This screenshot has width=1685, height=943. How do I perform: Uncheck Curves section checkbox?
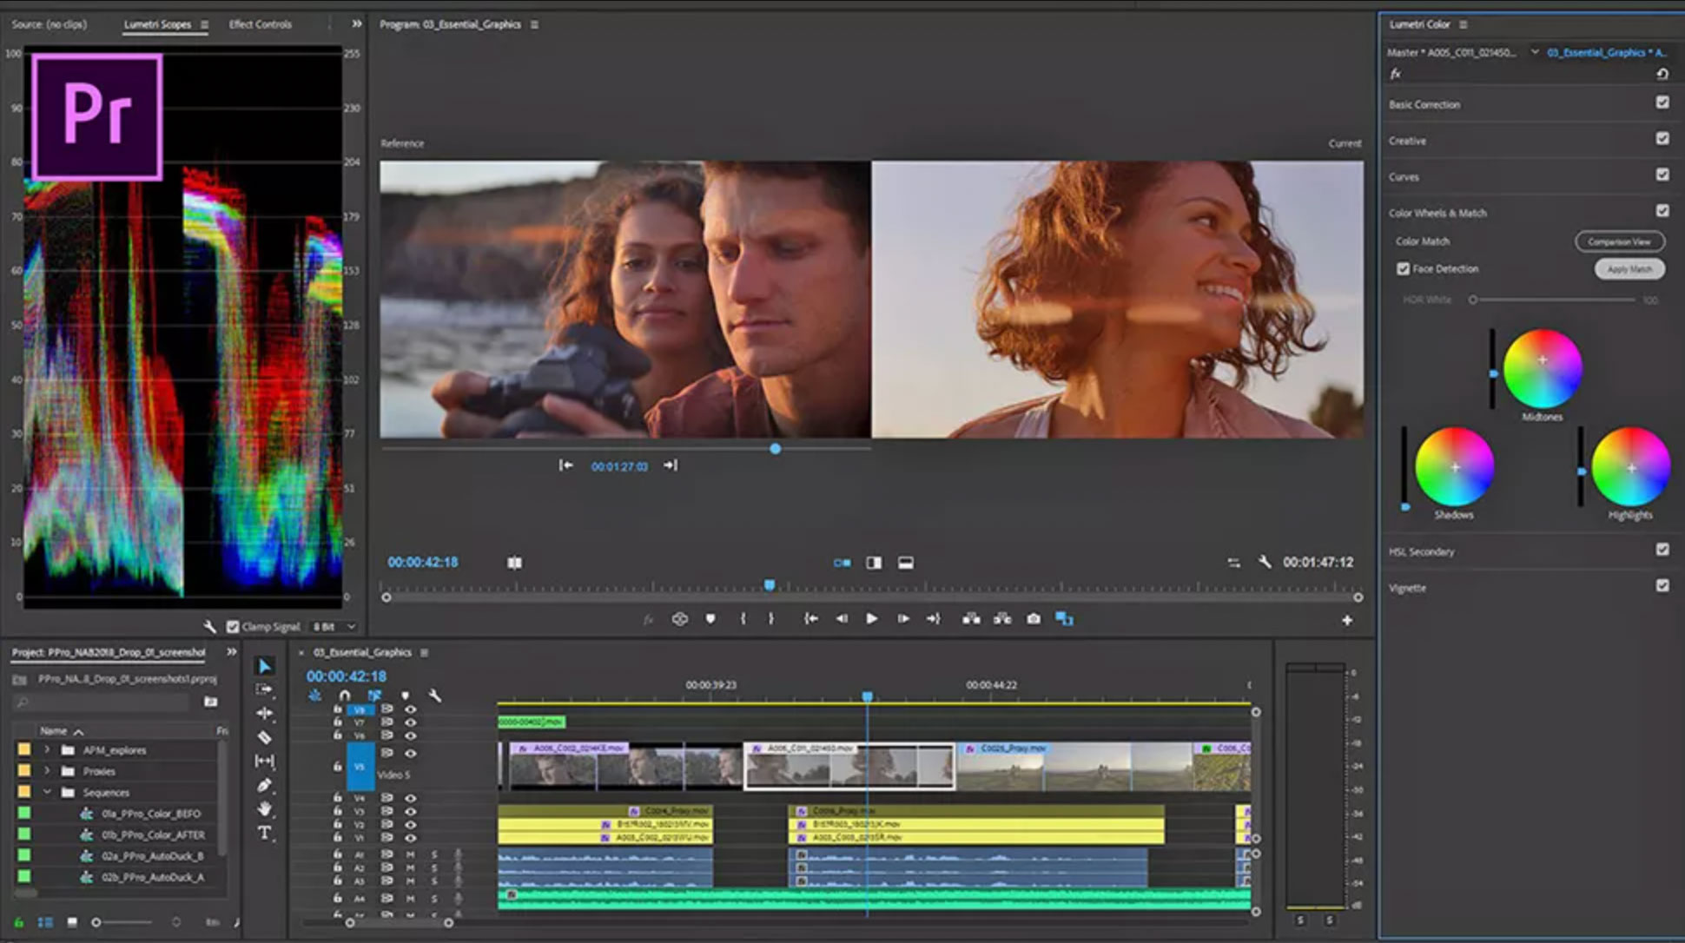(1662, 175)
